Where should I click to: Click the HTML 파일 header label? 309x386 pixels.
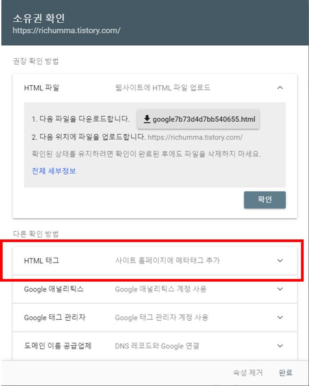(42, 88)
